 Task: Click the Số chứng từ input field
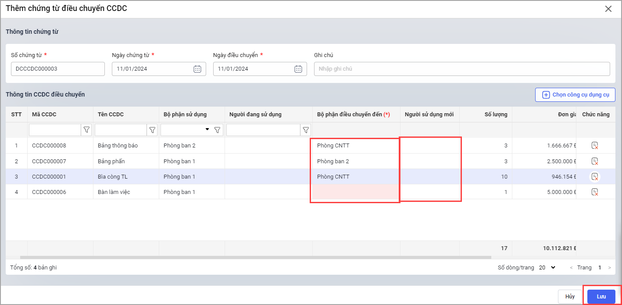(x=58, y=69)
